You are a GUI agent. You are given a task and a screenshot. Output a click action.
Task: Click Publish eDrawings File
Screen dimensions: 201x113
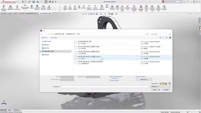click(152, 8)
